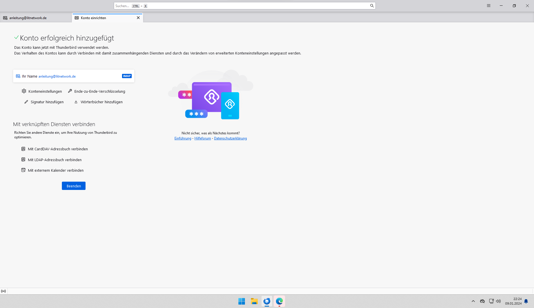Open Konteneinstellungen via the gear icon
The height and width of the screenshot is (308, 534).
click(x=24, y=91)
